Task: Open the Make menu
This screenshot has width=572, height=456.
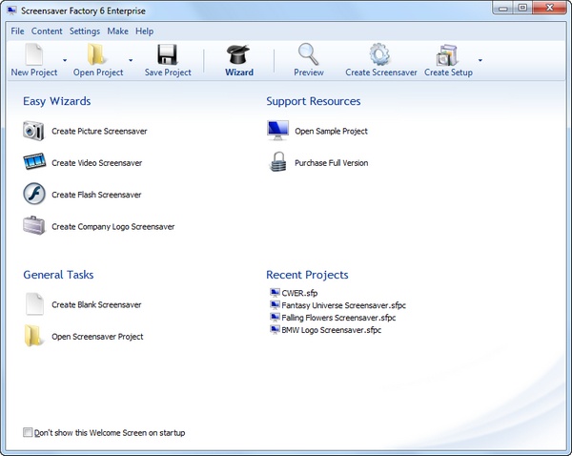Action: 118,31
